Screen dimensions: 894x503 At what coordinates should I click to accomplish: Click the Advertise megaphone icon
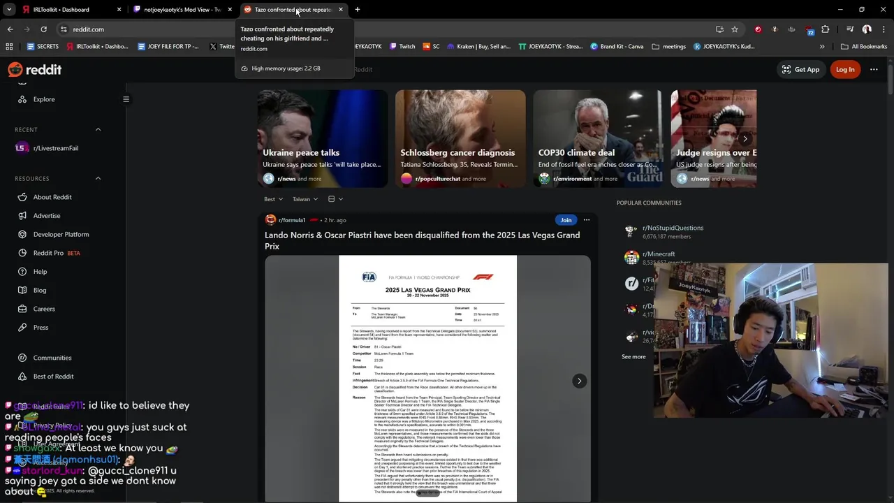[x=22, y=216]
